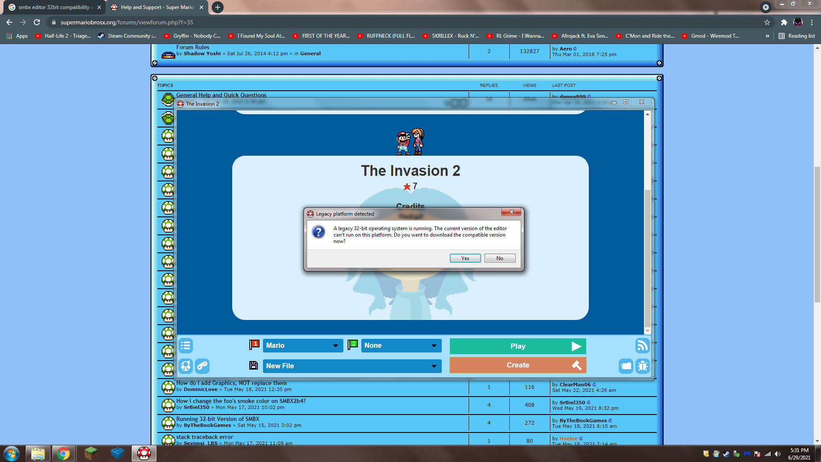Click the player 2 green flag icon
821x462 pixels.
[353, 344]
